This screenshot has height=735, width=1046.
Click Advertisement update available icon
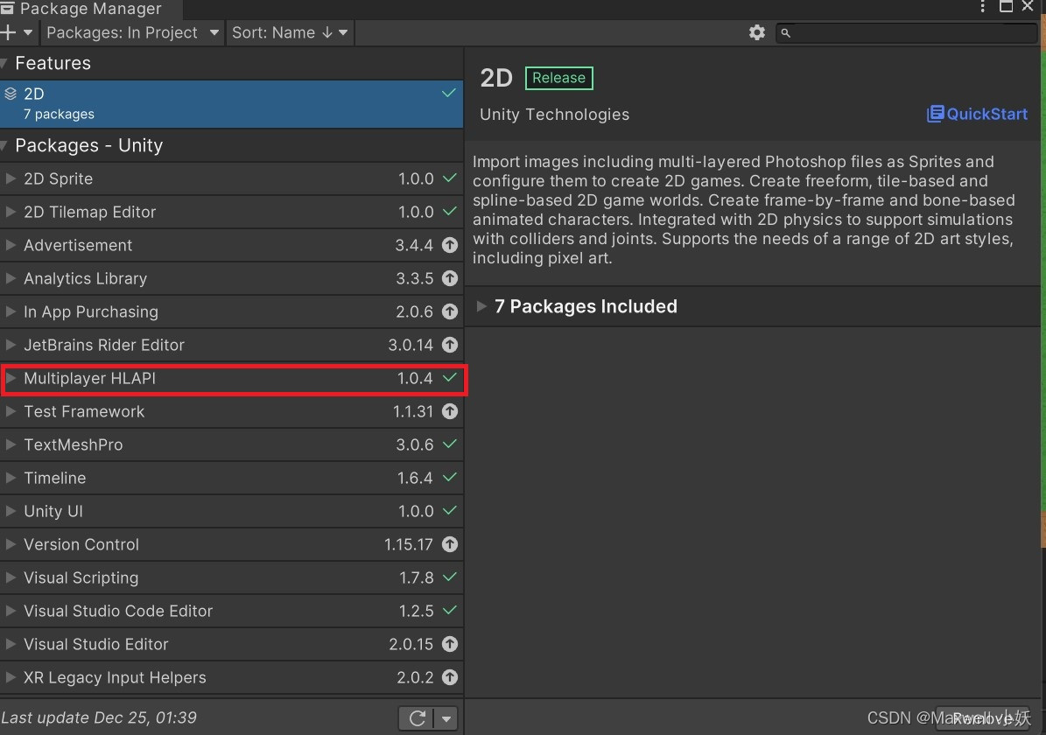[x=450, y=245]
